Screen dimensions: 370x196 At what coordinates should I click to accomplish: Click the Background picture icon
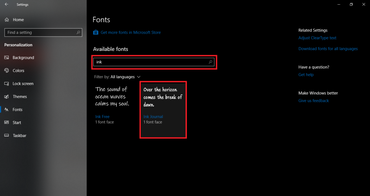[x=6, y=58]
